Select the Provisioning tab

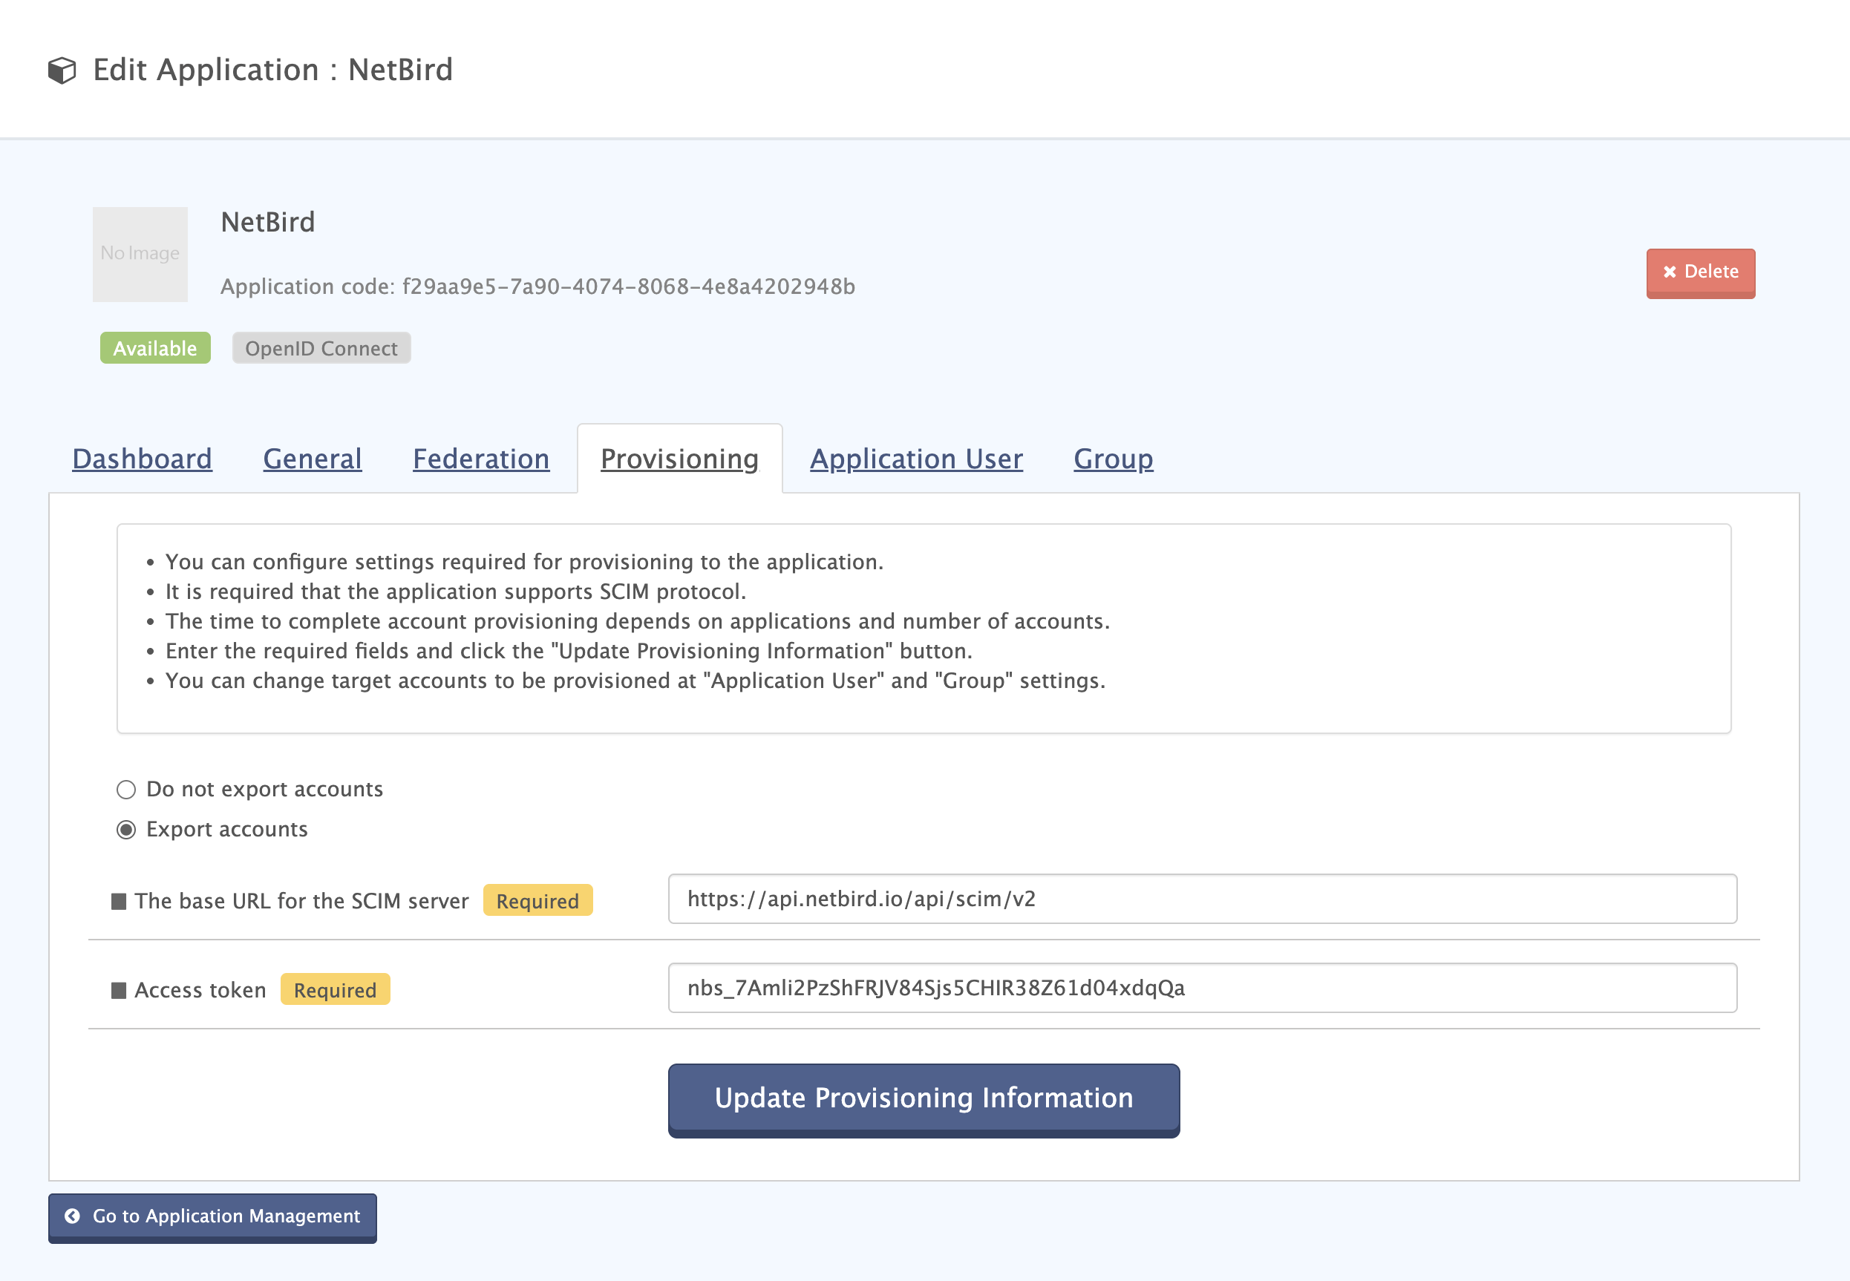tap(679, 459)
